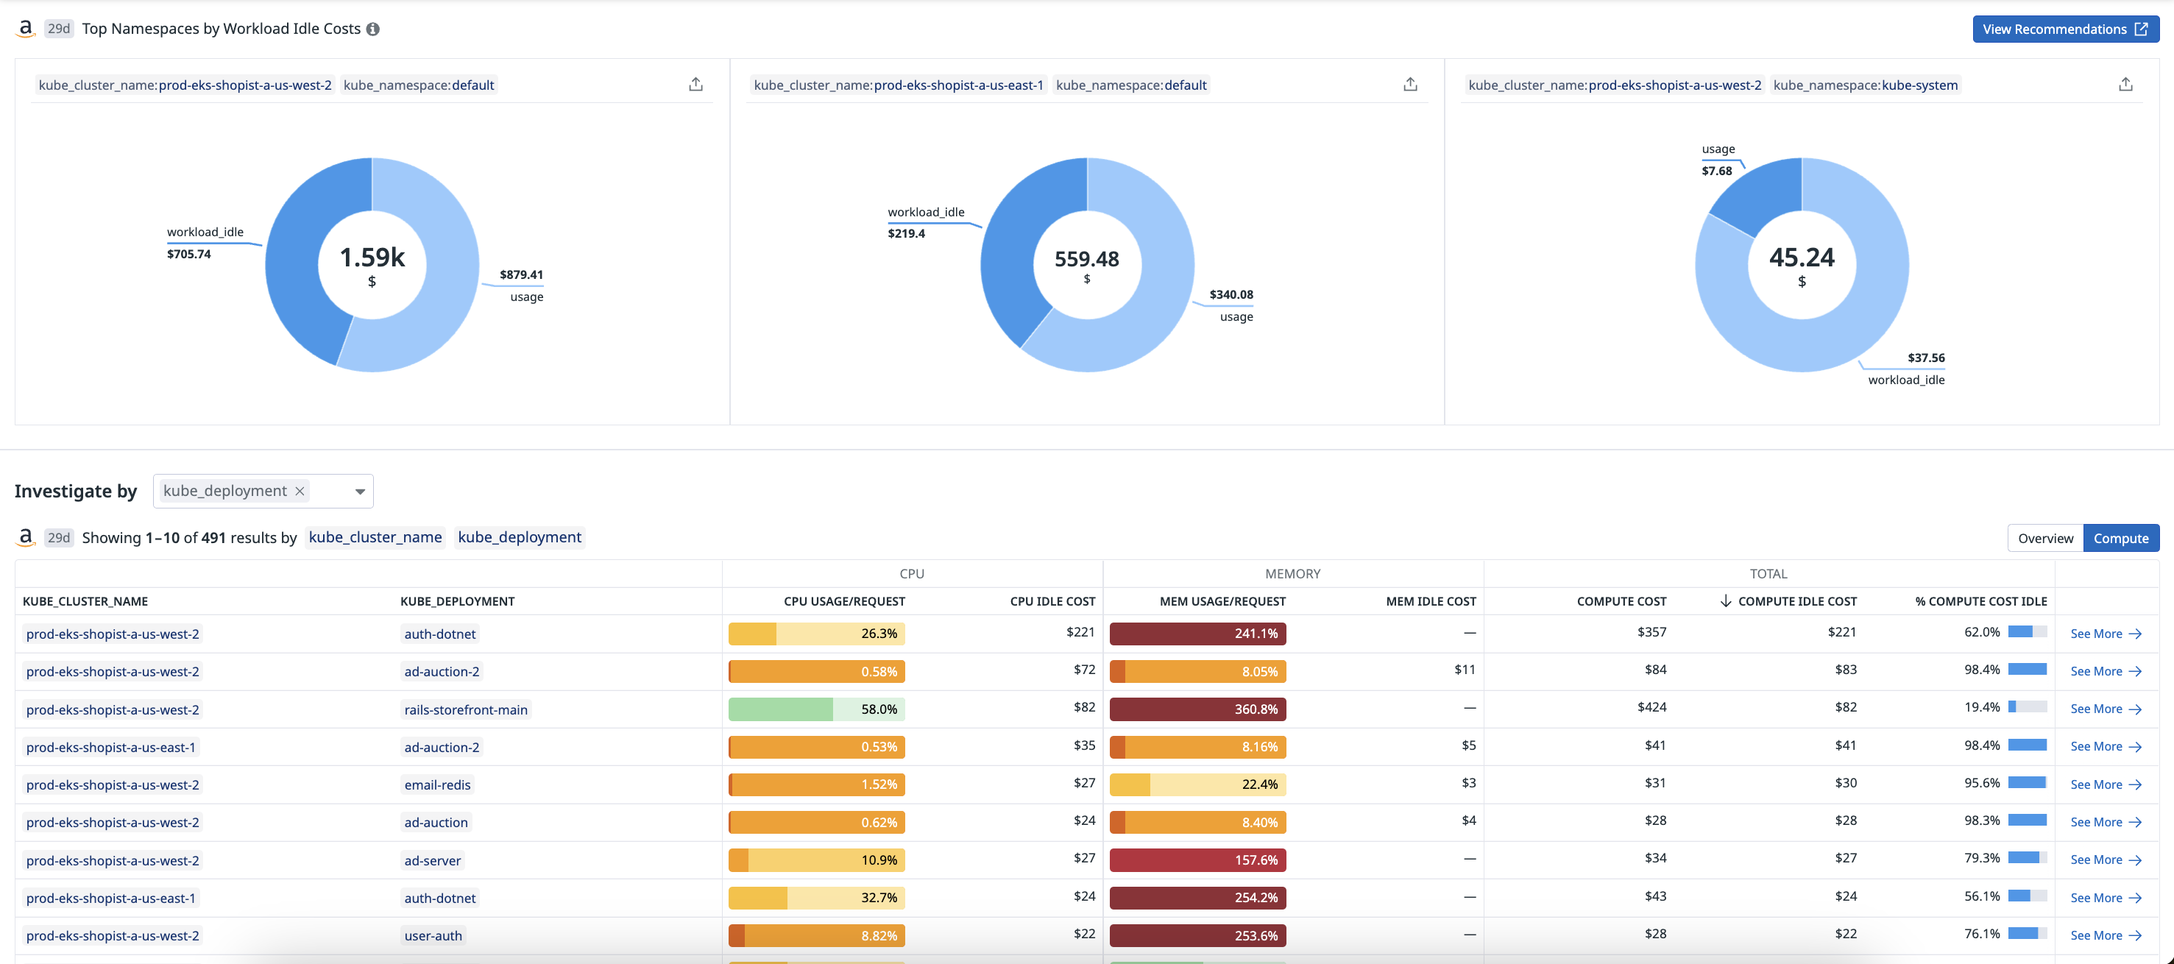Click the Mem Idle Cost column header

coord(1431,601)
